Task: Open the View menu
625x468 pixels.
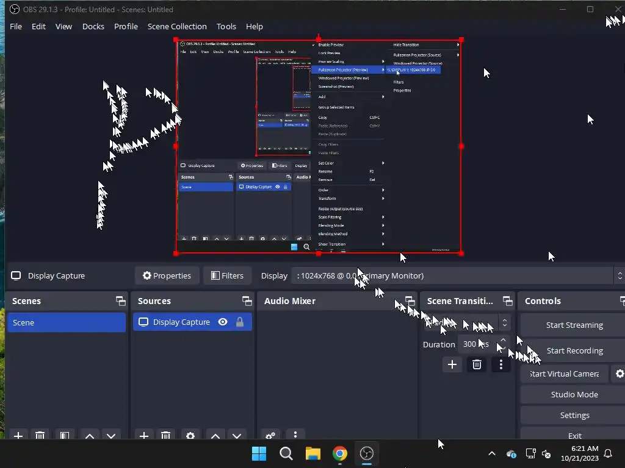Action: (x=63, y=26)
